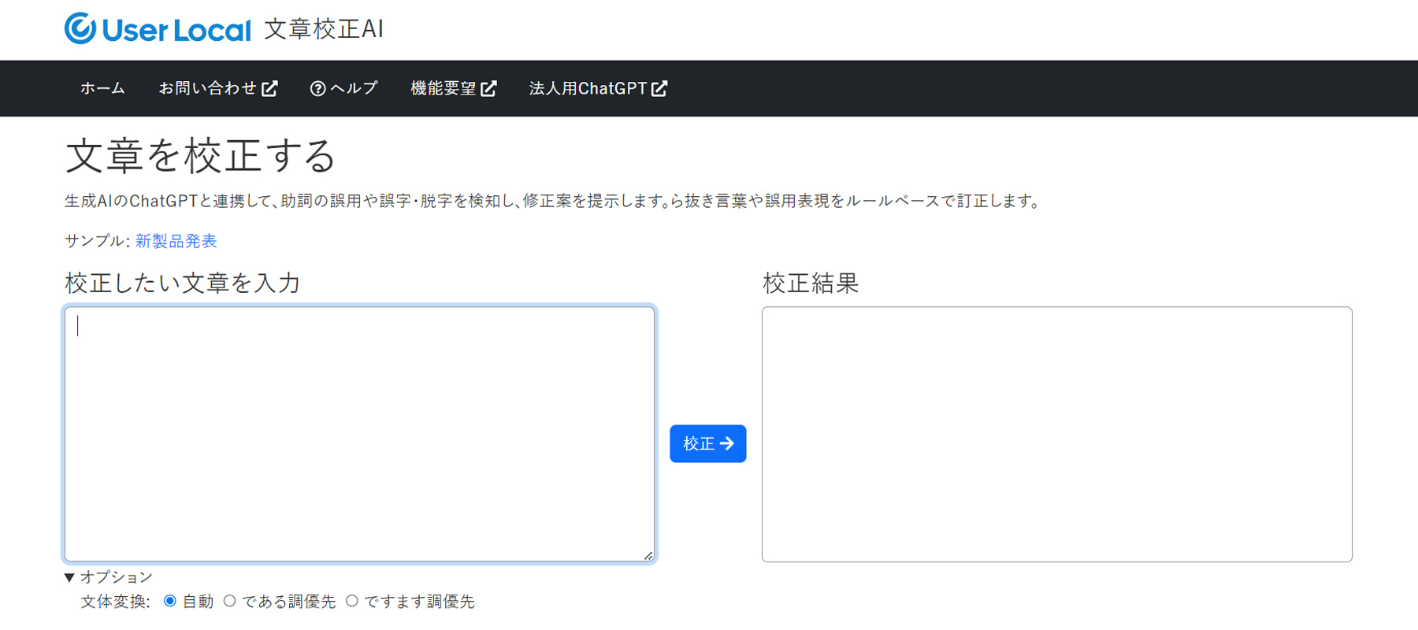
Task: Click the blue 校正 button
Action: tap(708, 443)
